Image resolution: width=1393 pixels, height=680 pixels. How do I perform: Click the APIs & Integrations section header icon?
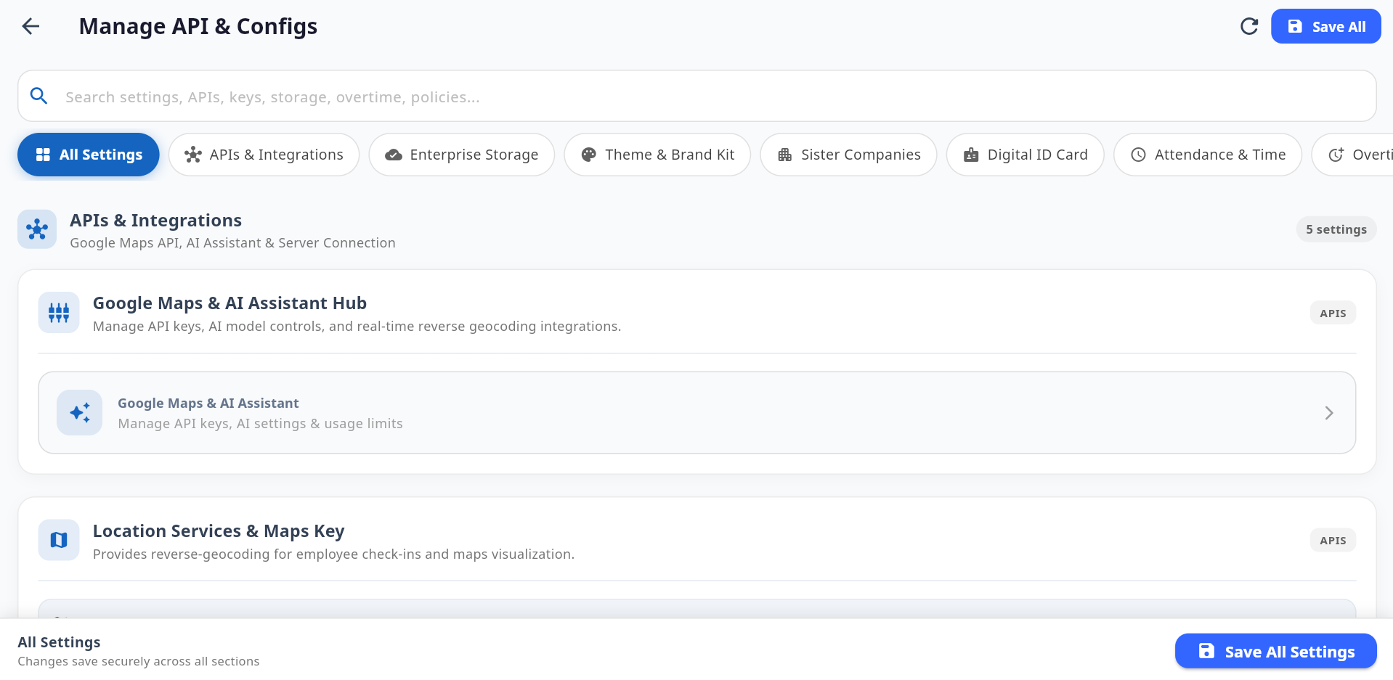coord(37,229)
